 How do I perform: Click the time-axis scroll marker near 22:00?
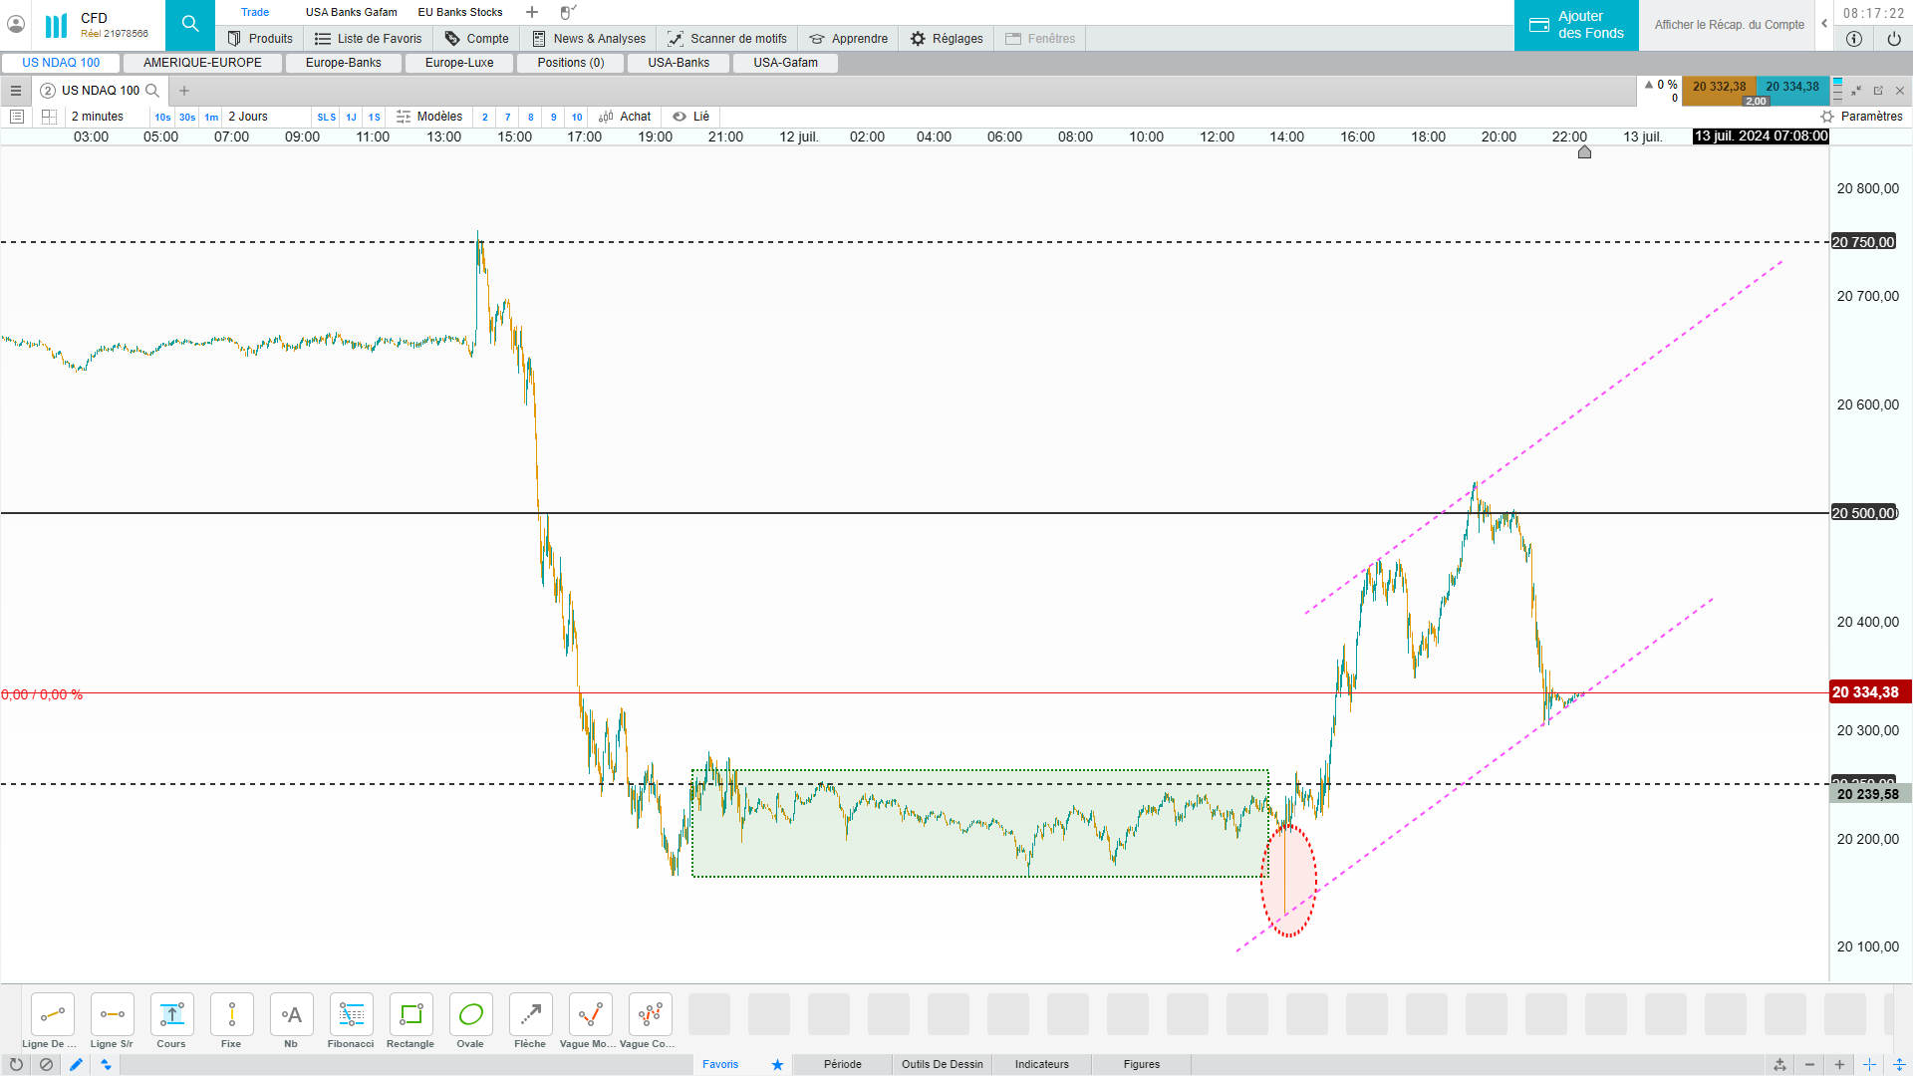point(1584,152)
